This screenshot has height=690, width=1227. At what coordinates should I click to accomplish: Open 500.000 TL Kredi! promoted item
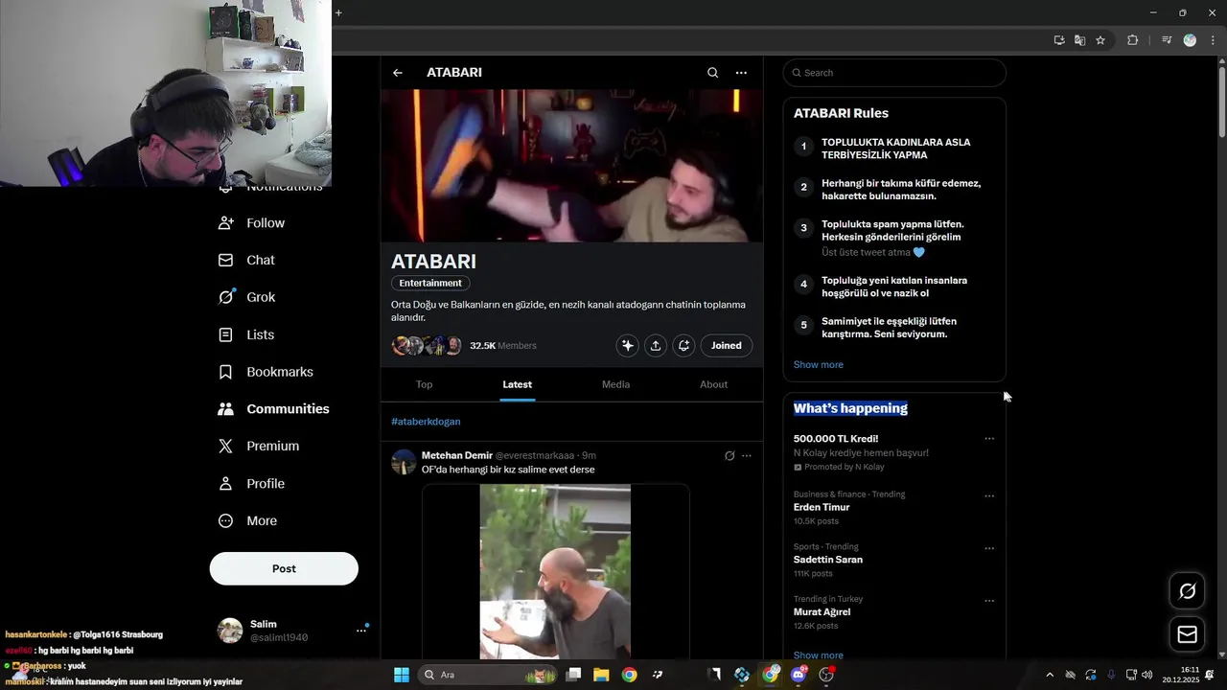pos(836,439)
